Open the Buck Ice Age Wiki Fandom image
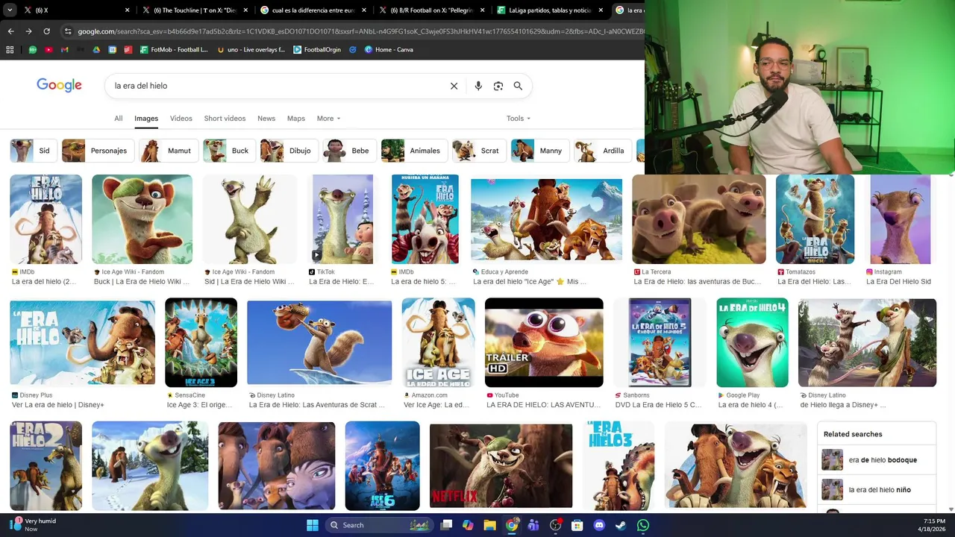This screenshot has width=955, height=537. point(142,219)
